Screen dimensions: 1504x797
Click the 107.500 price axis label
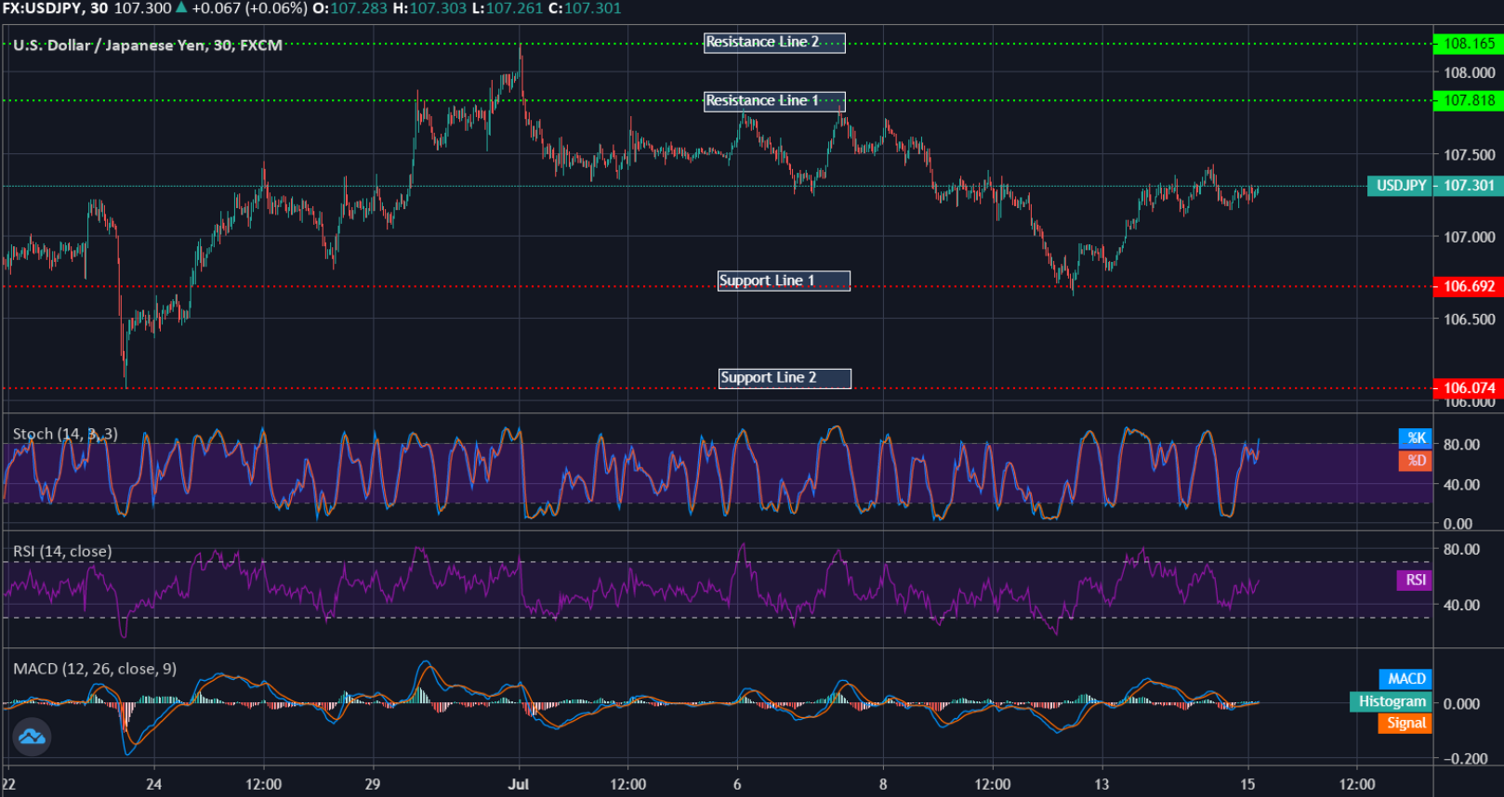click(1470, 155)
